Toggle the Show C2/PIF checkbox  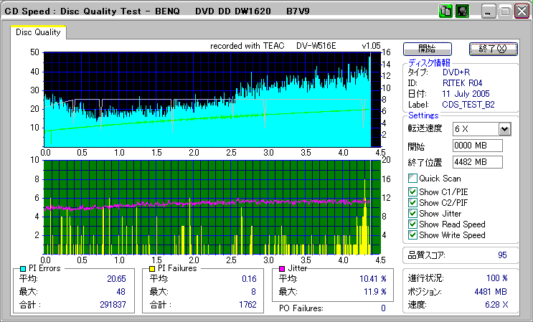click(x=412, y=202)
